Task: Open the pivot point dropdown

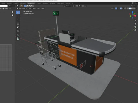Action: coord(74,6)
